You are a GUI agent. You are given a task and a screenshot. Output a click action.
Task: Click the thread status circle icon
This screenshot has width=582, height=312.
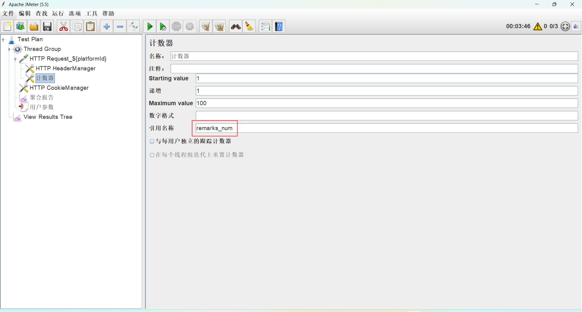pyautogui.click(x=565, y=26)
